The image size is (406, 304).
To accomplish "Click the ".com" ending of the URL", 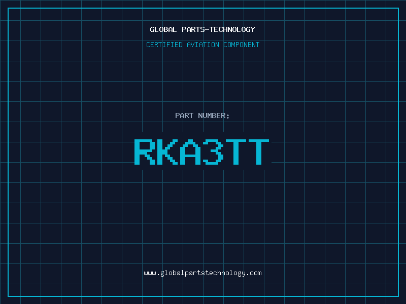I will point(254,273).
